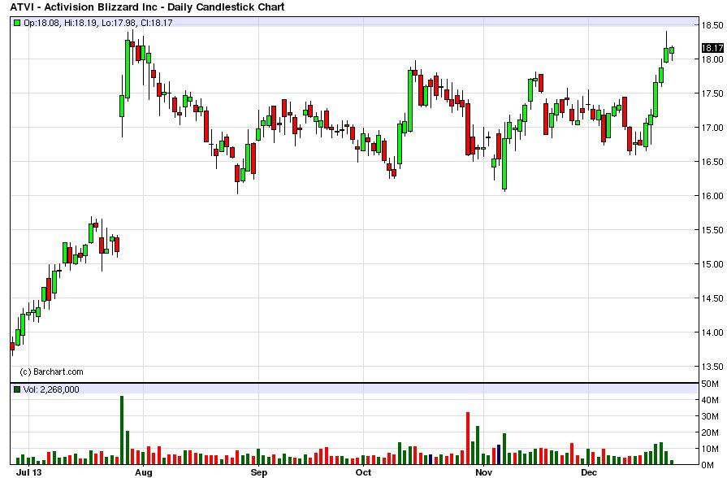Click the dark green square beside Vol: 2,268,000
This screenshot has height=478, width=727.
click(x=17, y=389)
